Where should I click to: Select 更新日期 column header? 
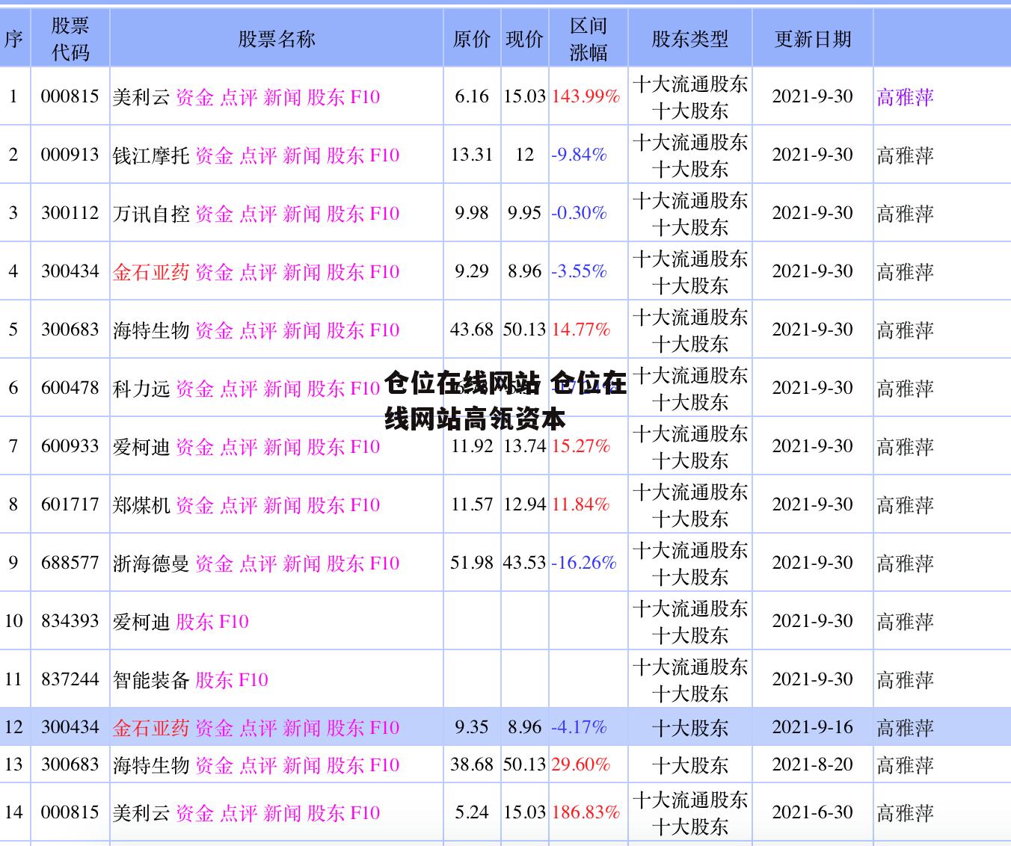click(x=813, y=39)
